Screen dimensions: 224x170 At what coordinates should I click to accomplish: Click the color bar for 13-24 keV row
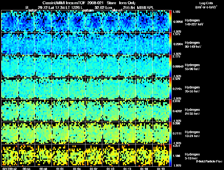pos(170,133)
